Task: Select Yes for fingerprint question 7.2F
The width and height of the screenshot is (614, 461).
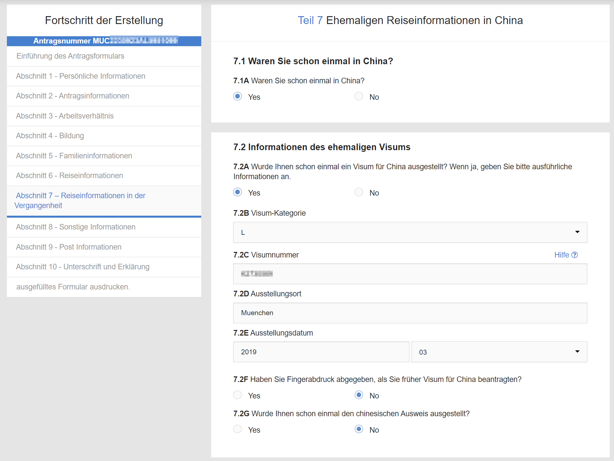Action: [x=237, y=395]
